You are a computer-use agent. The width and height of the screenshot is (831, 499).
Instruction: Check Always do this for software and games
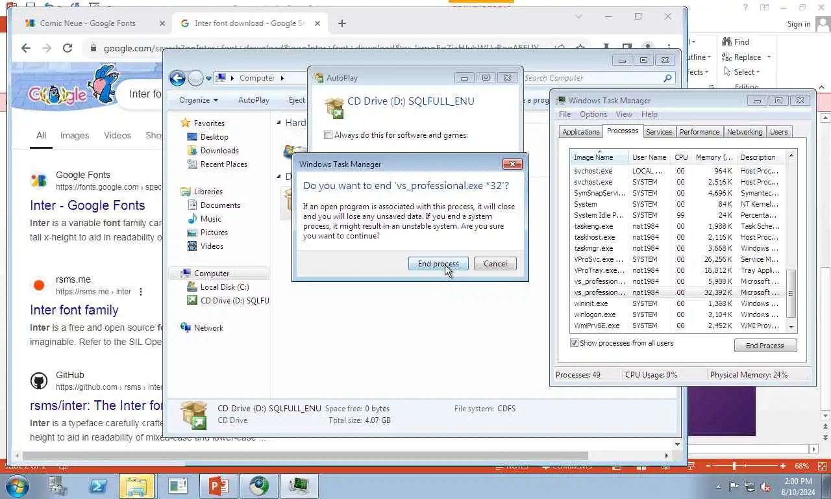[328, 135]
